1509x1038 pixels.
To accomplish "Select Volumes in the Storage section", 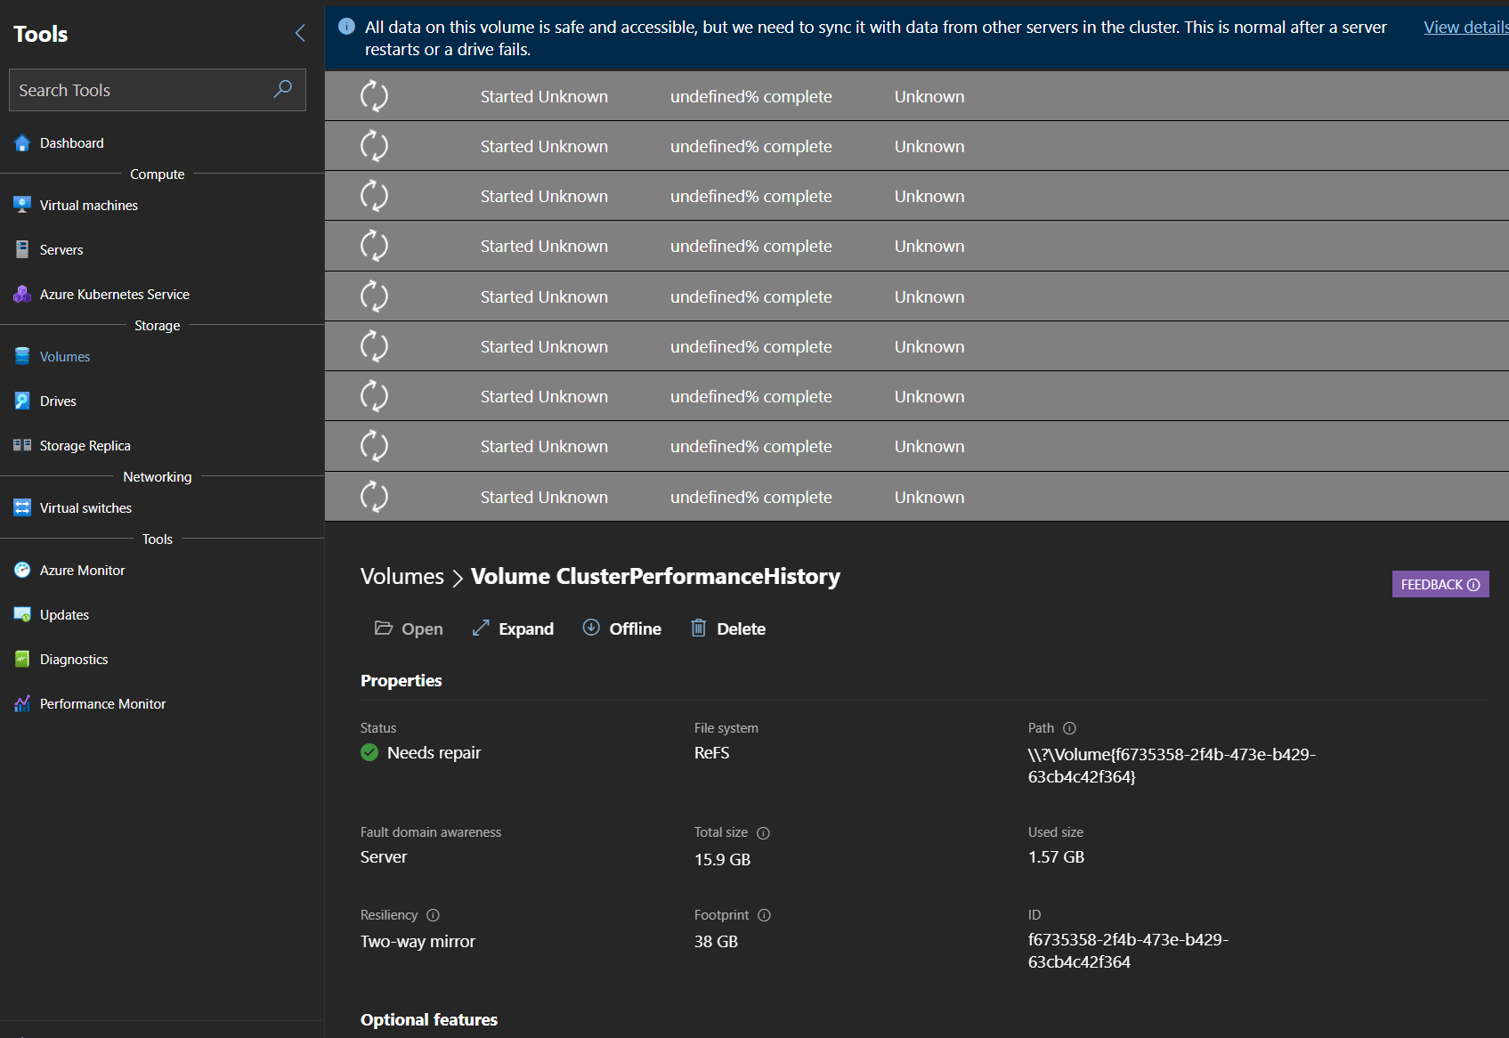I will (65, 356).
